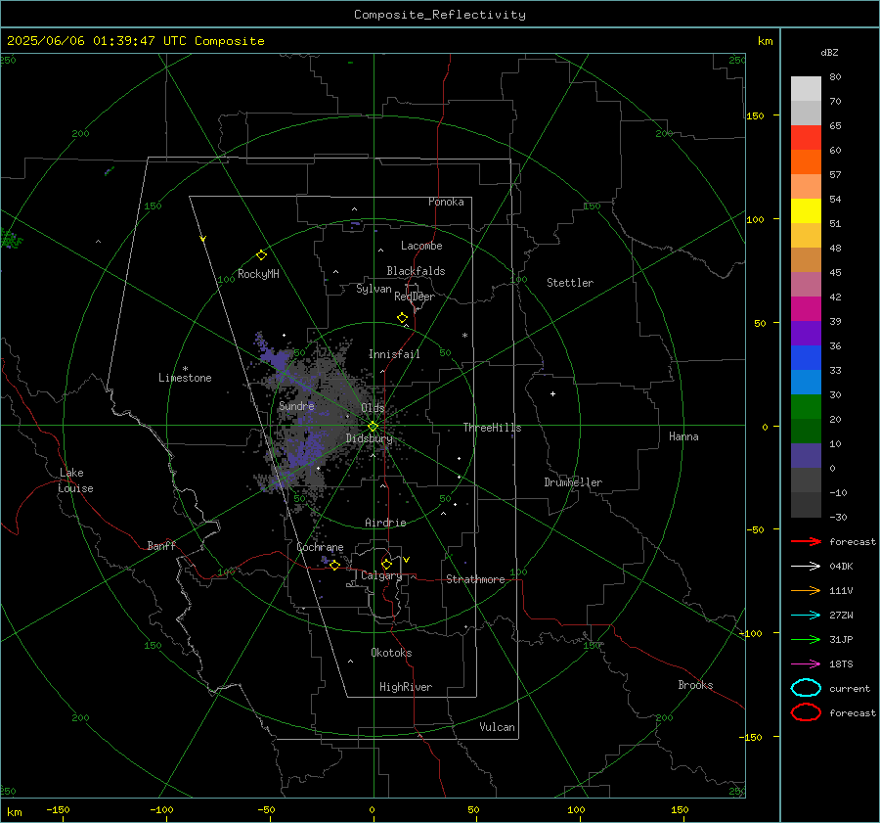Click the Olds label
This screenshot has width=880, height=823.
[x=373, y=407]
